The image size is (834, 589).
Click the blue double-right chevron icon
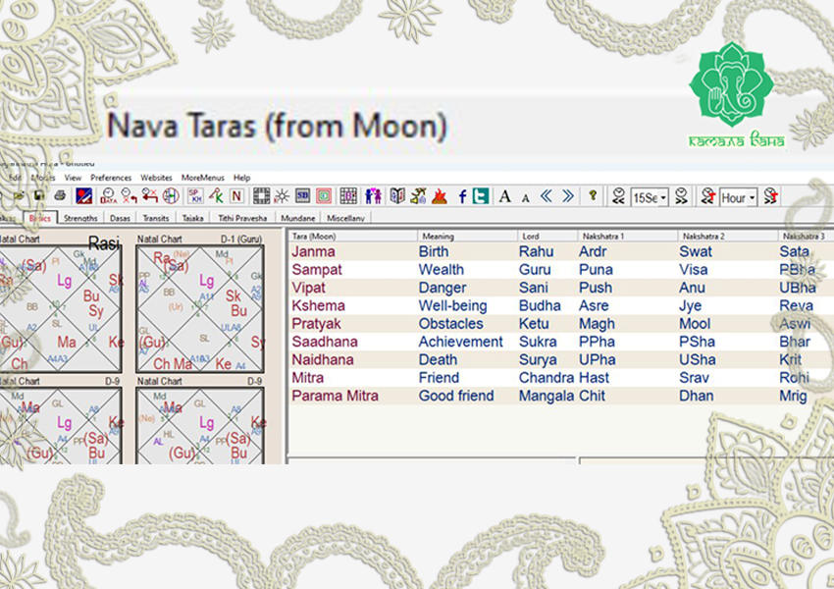click(x=568, y=197)
